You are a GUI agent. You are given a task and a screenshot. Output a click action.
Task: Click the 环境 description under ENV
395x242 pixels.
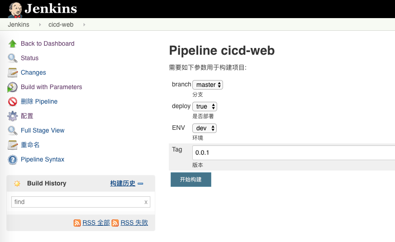(198, 138)
